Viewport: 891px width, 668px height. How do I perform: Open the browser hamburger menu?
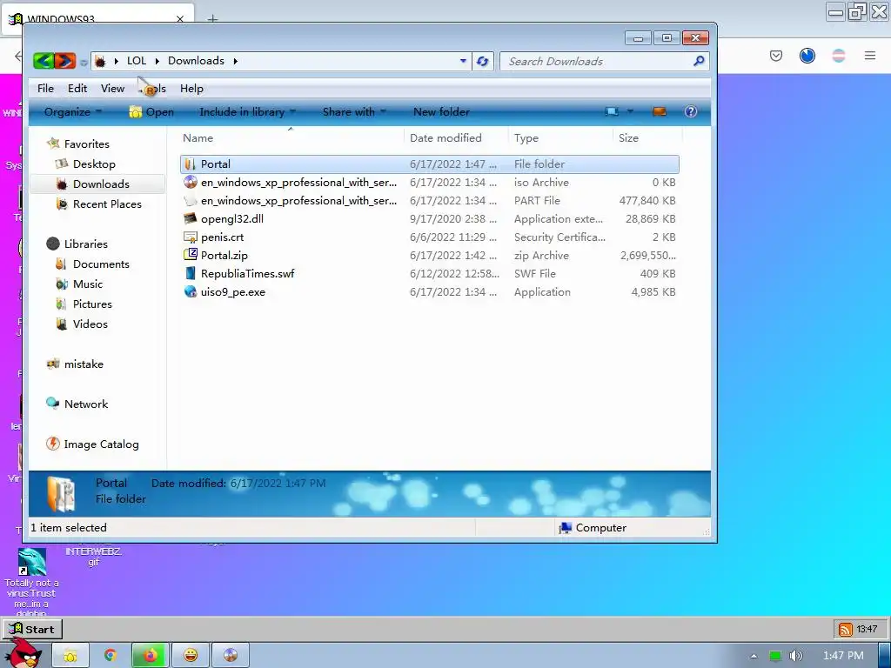point(870,55)
